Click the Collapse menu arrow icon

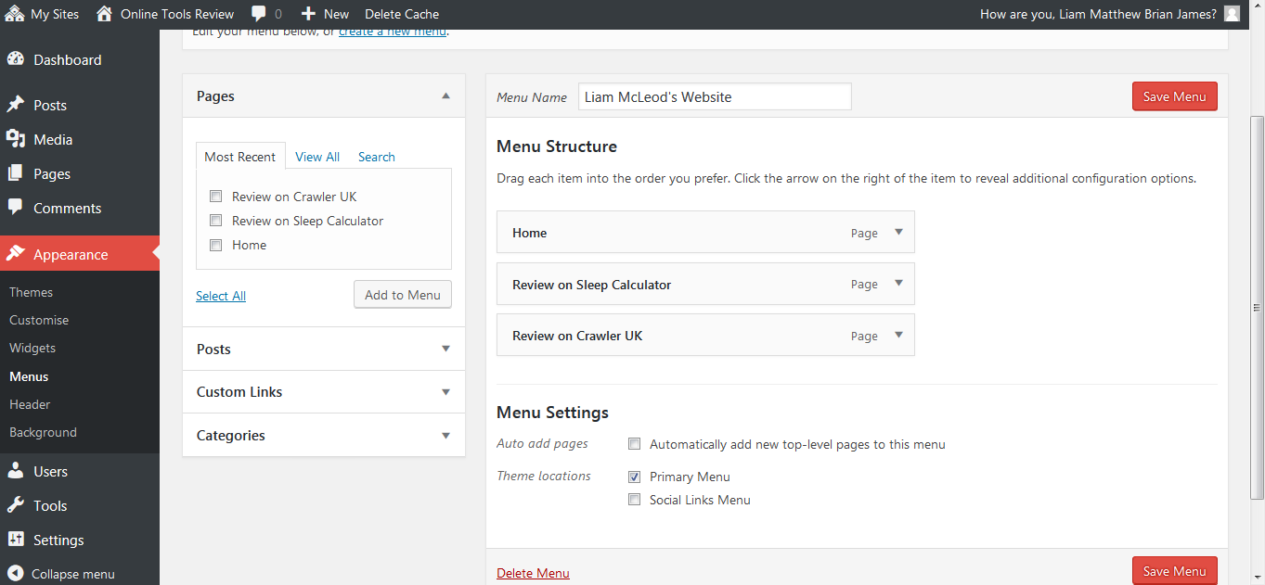coord(16,573)
